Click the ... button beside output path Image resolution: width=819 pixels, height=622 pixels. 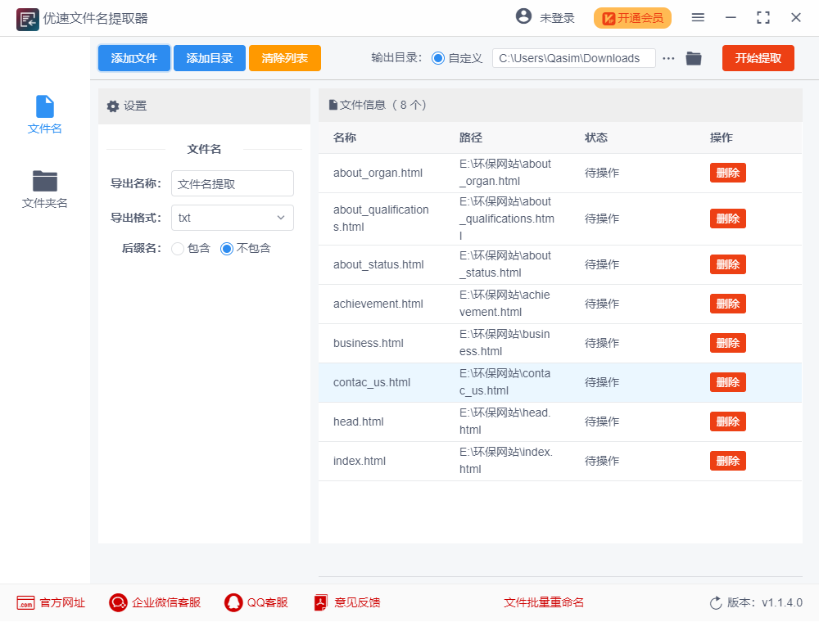pyautogui.click(x=668, y=58)
